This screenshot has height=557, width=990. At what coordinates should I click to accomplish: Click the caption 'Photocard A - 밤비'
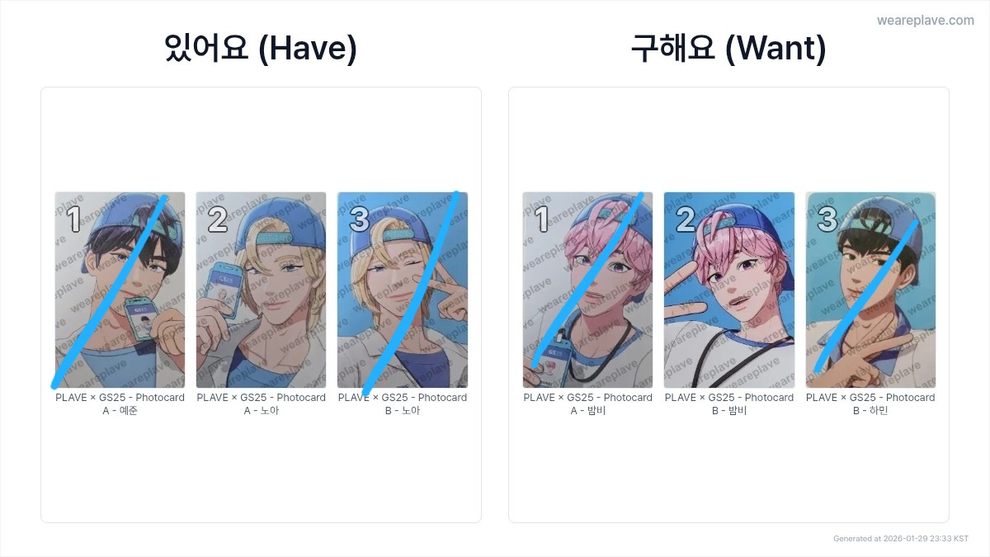(x=587, y=404)
